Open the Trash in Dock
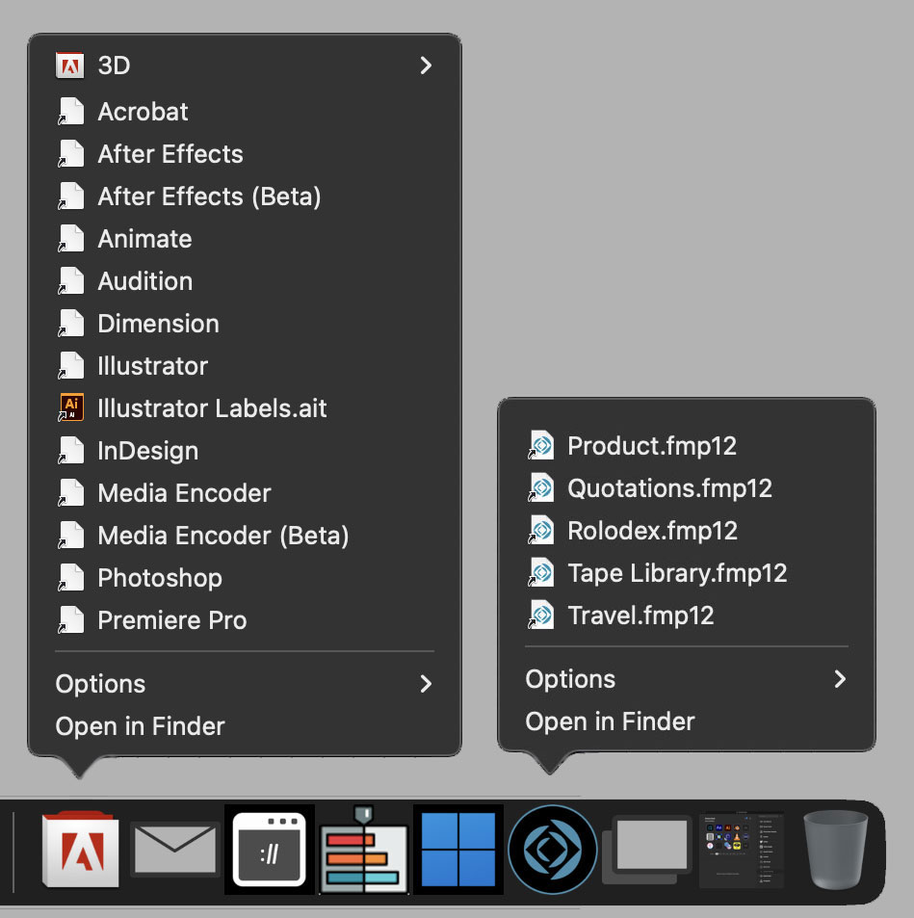914x918 pixels. (835, 850)
